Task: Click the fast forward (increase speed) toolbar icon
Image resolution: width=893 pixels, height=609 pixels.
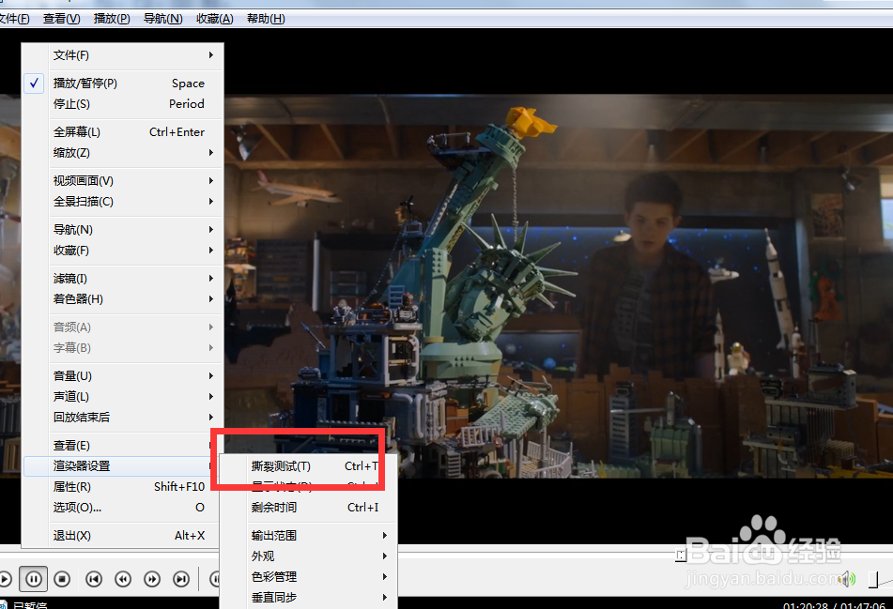Action: pos(152,579)
